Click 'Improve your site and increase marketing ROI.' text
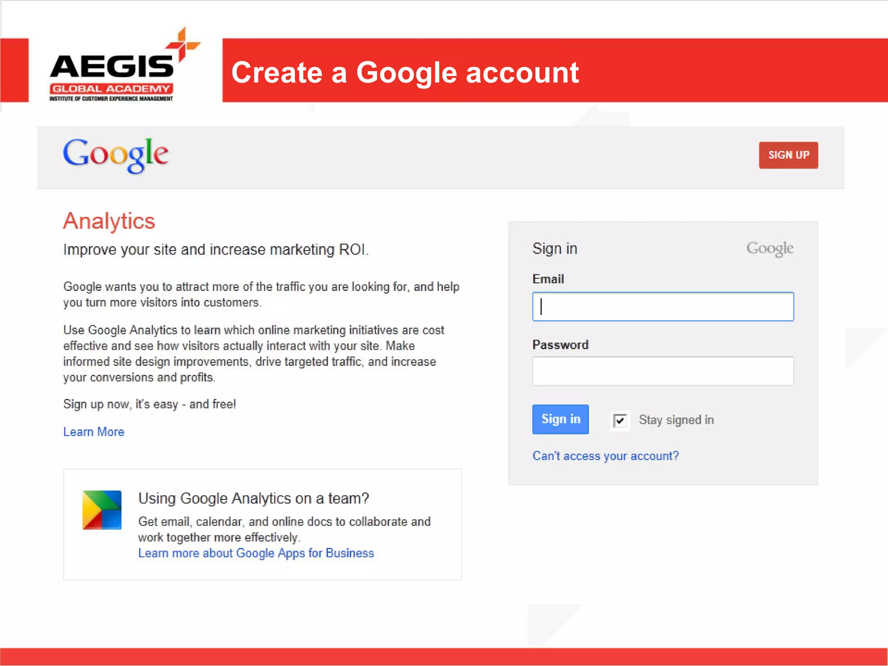888x666 pixels. tap(216, 250)
